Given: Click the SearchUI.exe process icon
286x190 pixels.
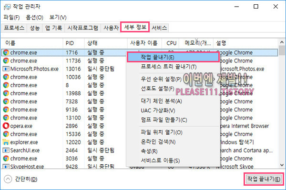Looking at the screenshot, I should click(6, 150).
